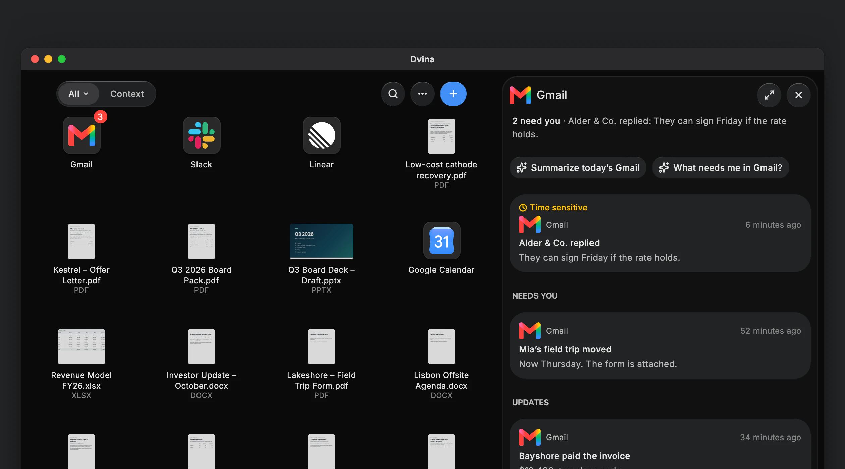Close the Gmail side panel
Image resolution: width=845 pixels, height=469 pixels.
click(x=799, y=95)
